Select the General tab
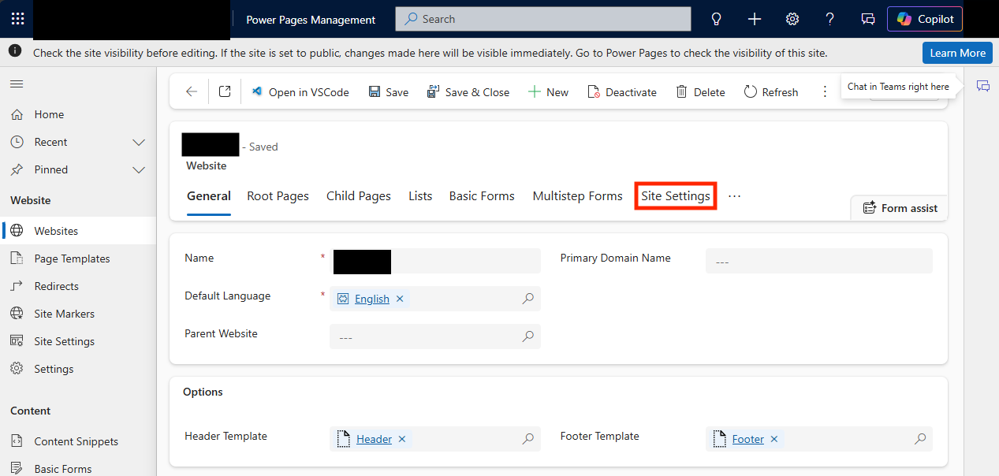 click(209, 196)
